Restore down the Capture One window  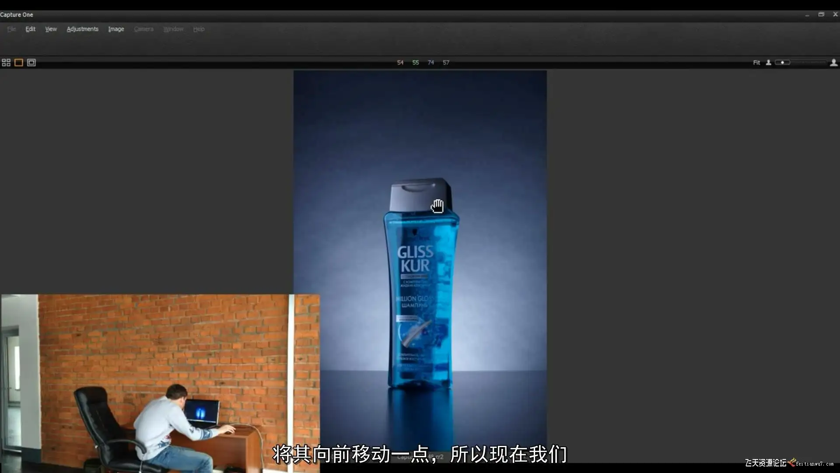tap(821, 14)
